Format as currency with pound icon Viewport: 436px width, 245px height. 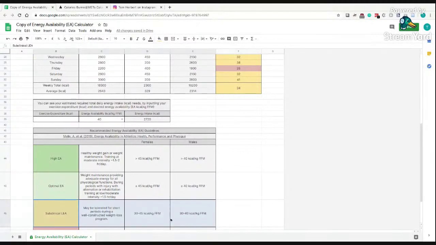point(52,39)
